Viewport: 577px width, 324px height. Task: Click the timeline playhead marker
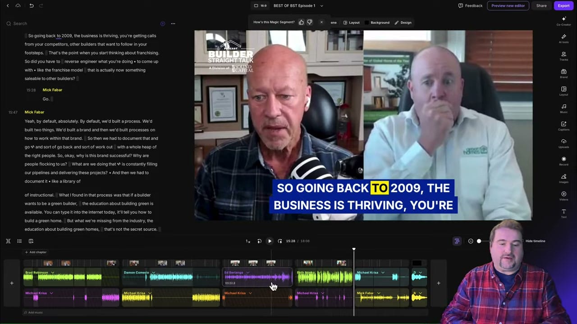click(x=354, y=249)
